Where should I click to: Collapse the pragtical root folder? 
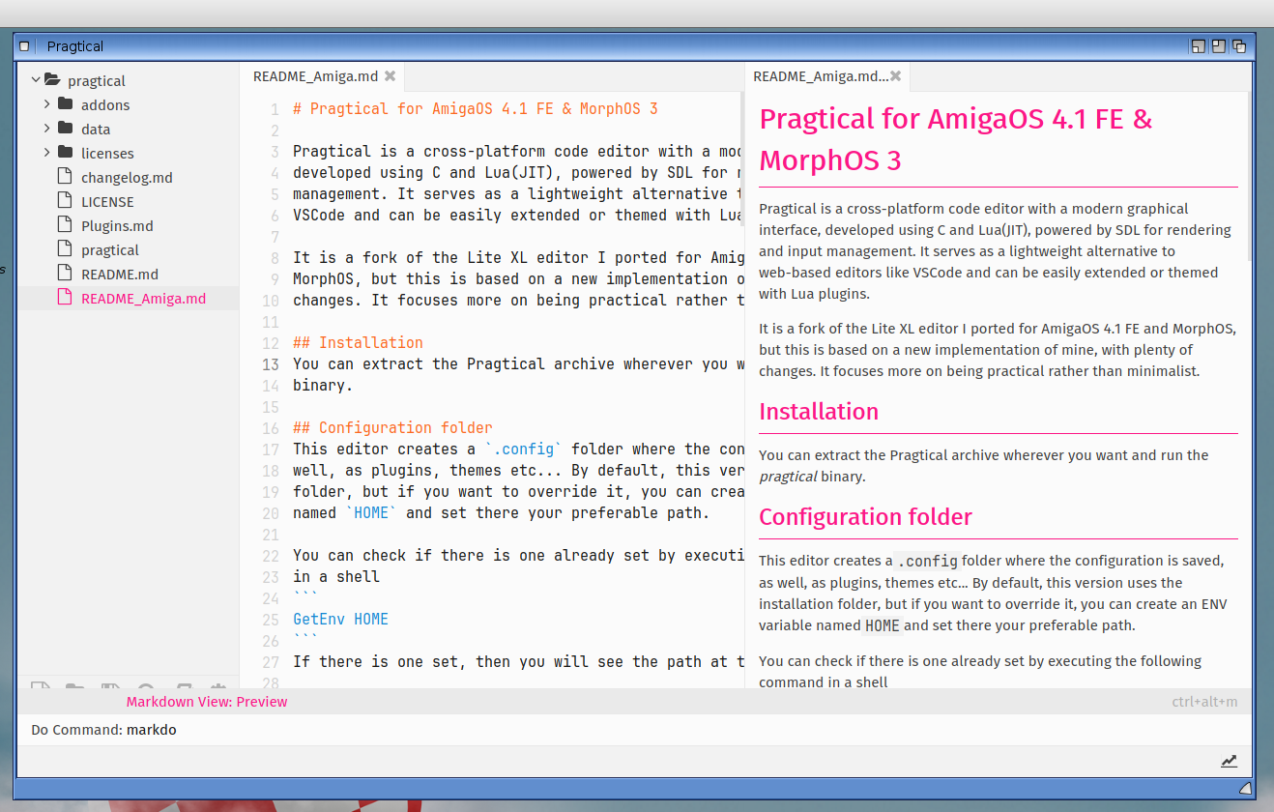coord(36,80)
